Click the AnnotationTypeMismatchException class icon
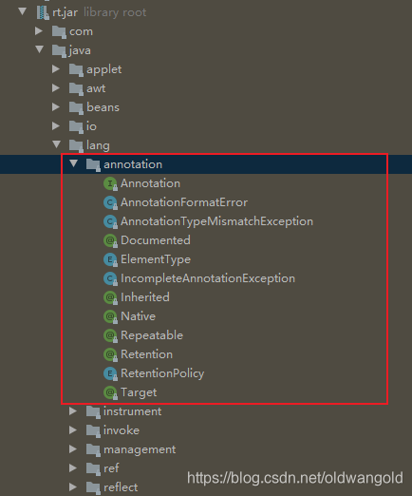 (110, 221)
